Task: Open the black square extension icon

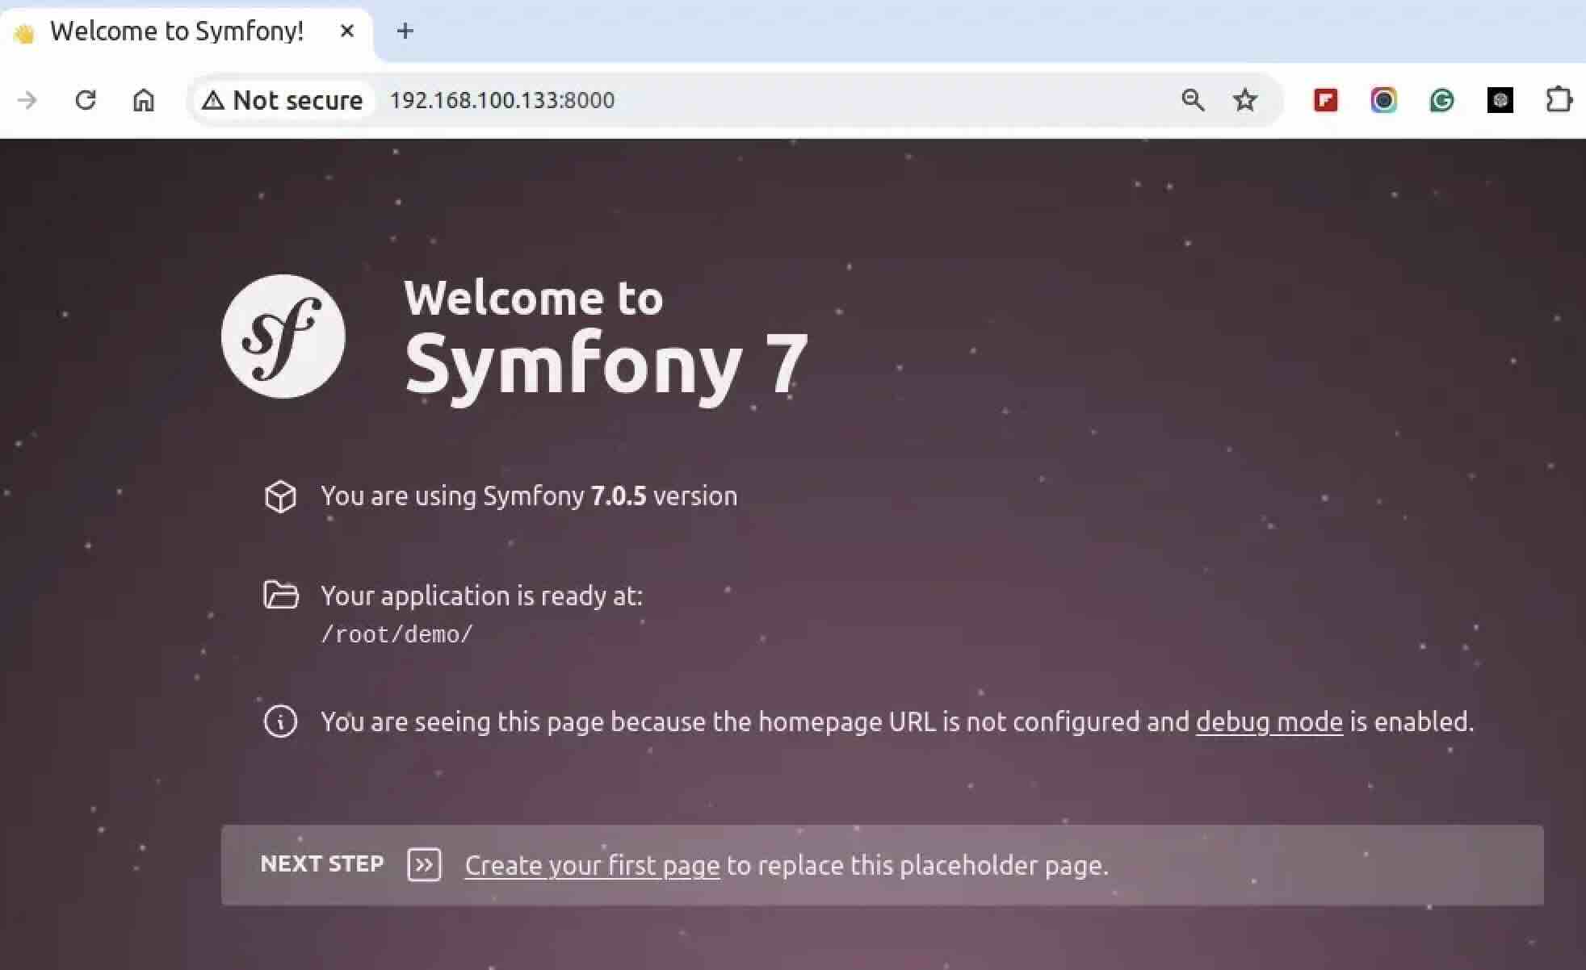Action: (1500, 100)
